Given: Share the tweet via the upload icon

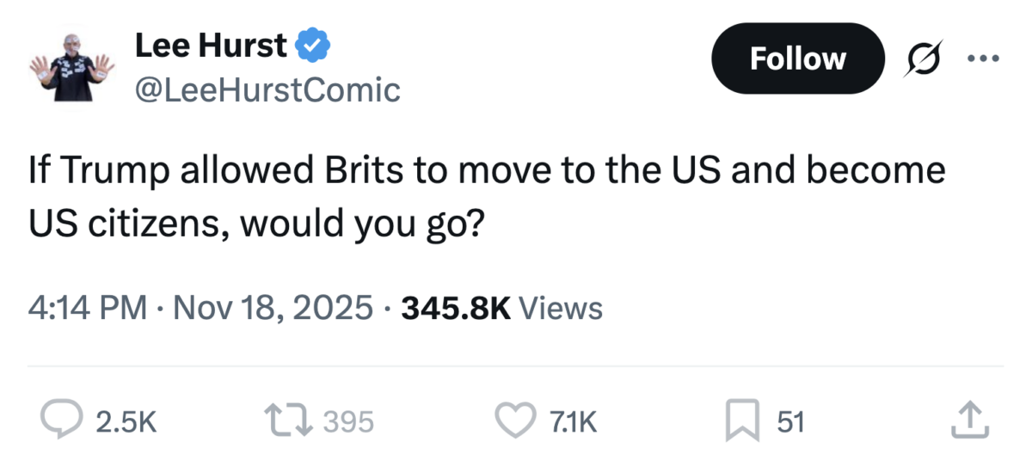Looking at the screenshot, I should point(968,420).
